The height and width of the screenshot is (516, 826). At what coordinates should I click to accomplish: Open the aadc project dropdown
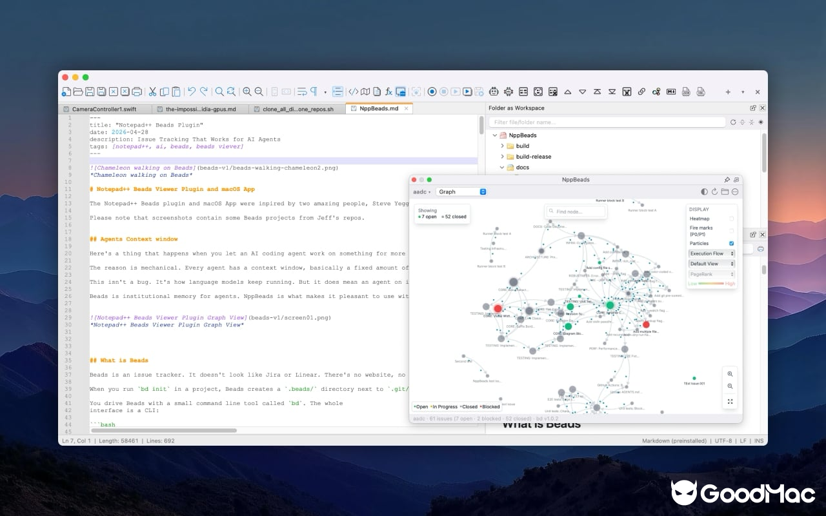[x=422, y=192]
